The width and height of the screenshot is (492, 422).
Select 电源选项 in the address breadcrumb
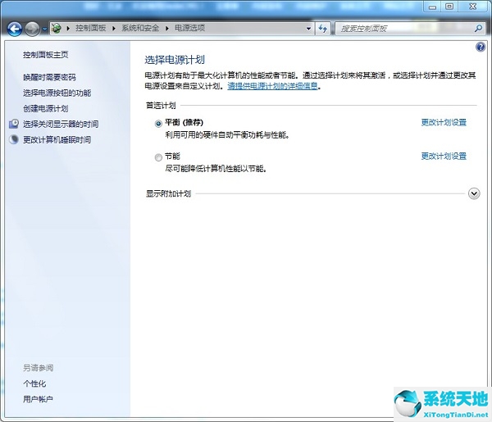pyautogui.click(x=189, y=28)
